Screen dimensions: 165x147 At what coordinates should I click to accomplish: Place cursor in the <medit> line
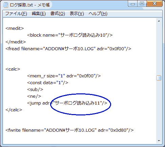click(15, 28)
